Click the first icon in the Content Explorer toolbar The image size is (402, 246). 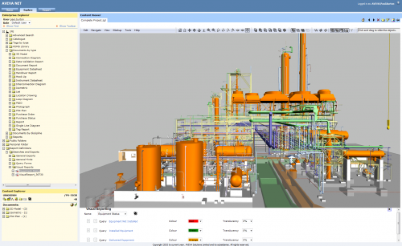pyautogui.click(x=5, y=199)
